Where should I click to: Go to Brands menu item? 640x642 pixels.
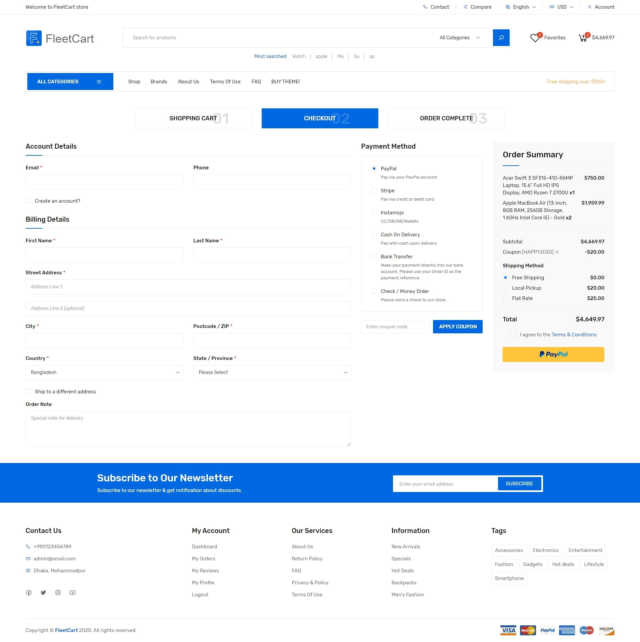(x=159, y=82)
